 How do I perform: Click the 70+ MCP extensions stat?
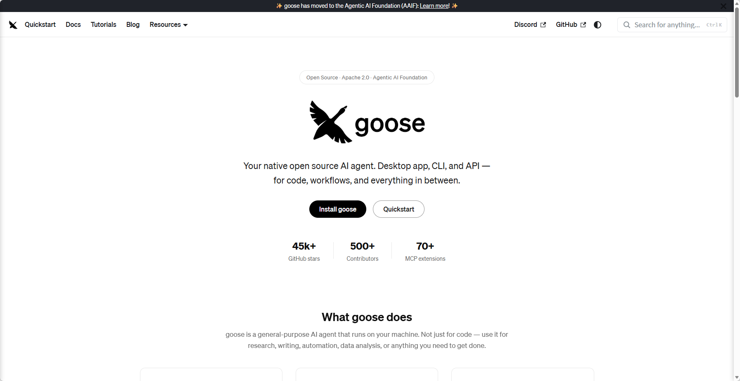(425, 251)
